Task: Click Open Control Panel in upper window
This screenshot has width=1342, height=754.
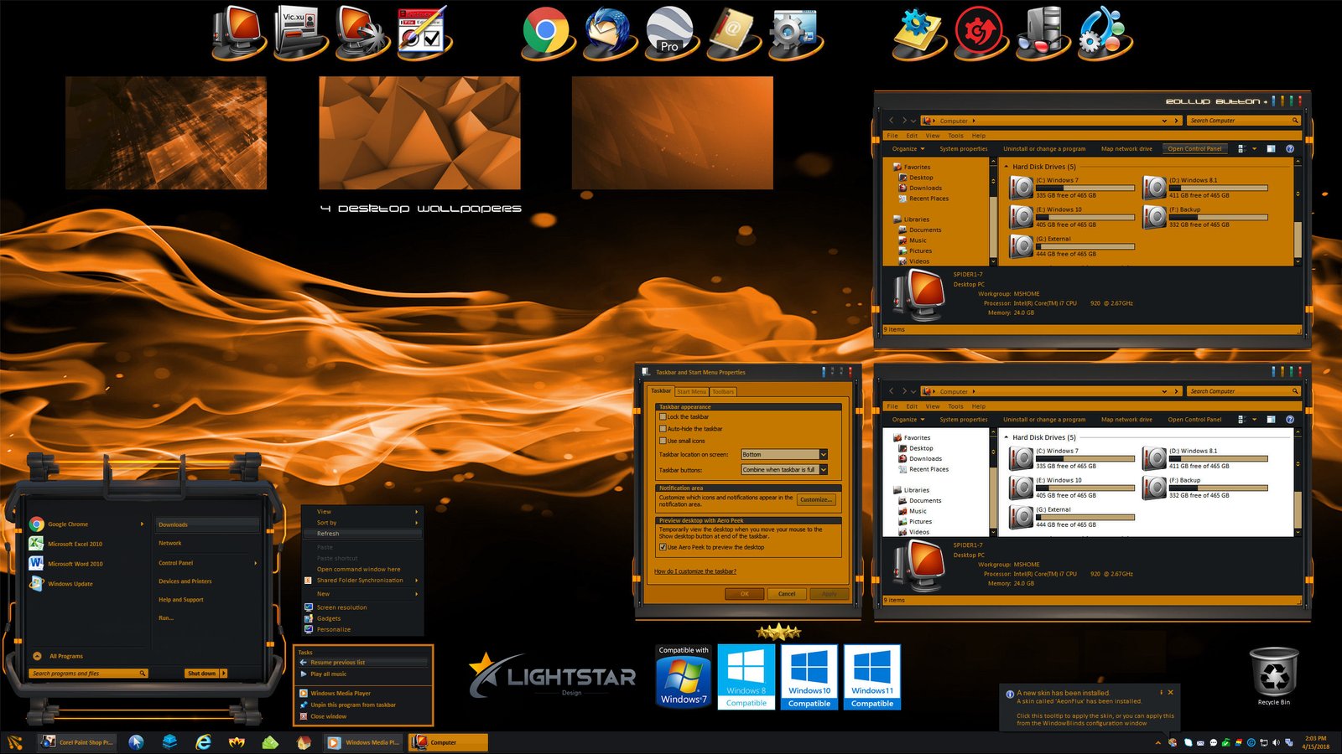Action: 1194,148
